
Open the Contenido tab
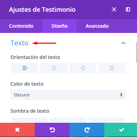pyautogui.click(x=21, y=26)
